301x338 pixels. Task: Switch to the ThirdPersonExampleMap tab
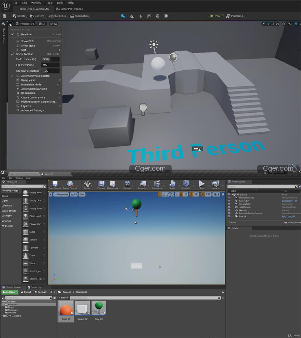tap(34, 9)
